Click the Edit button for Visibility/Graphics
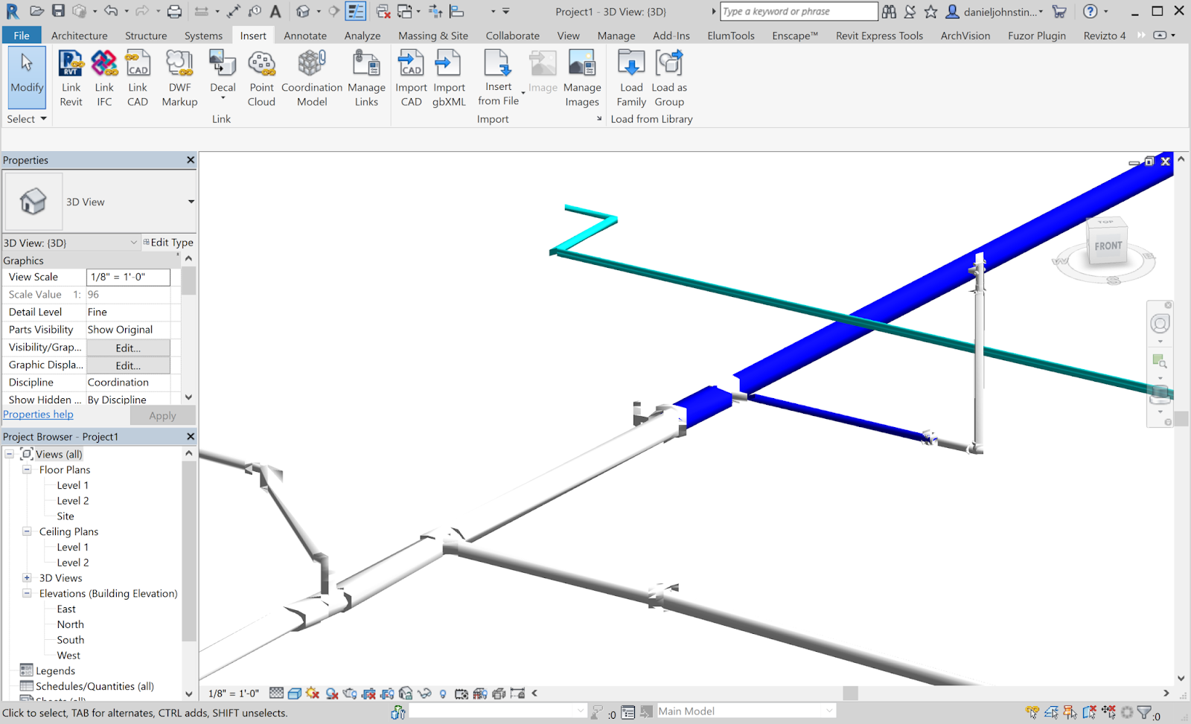Screen dimensions: 1191x724 [x=127, y=347]
